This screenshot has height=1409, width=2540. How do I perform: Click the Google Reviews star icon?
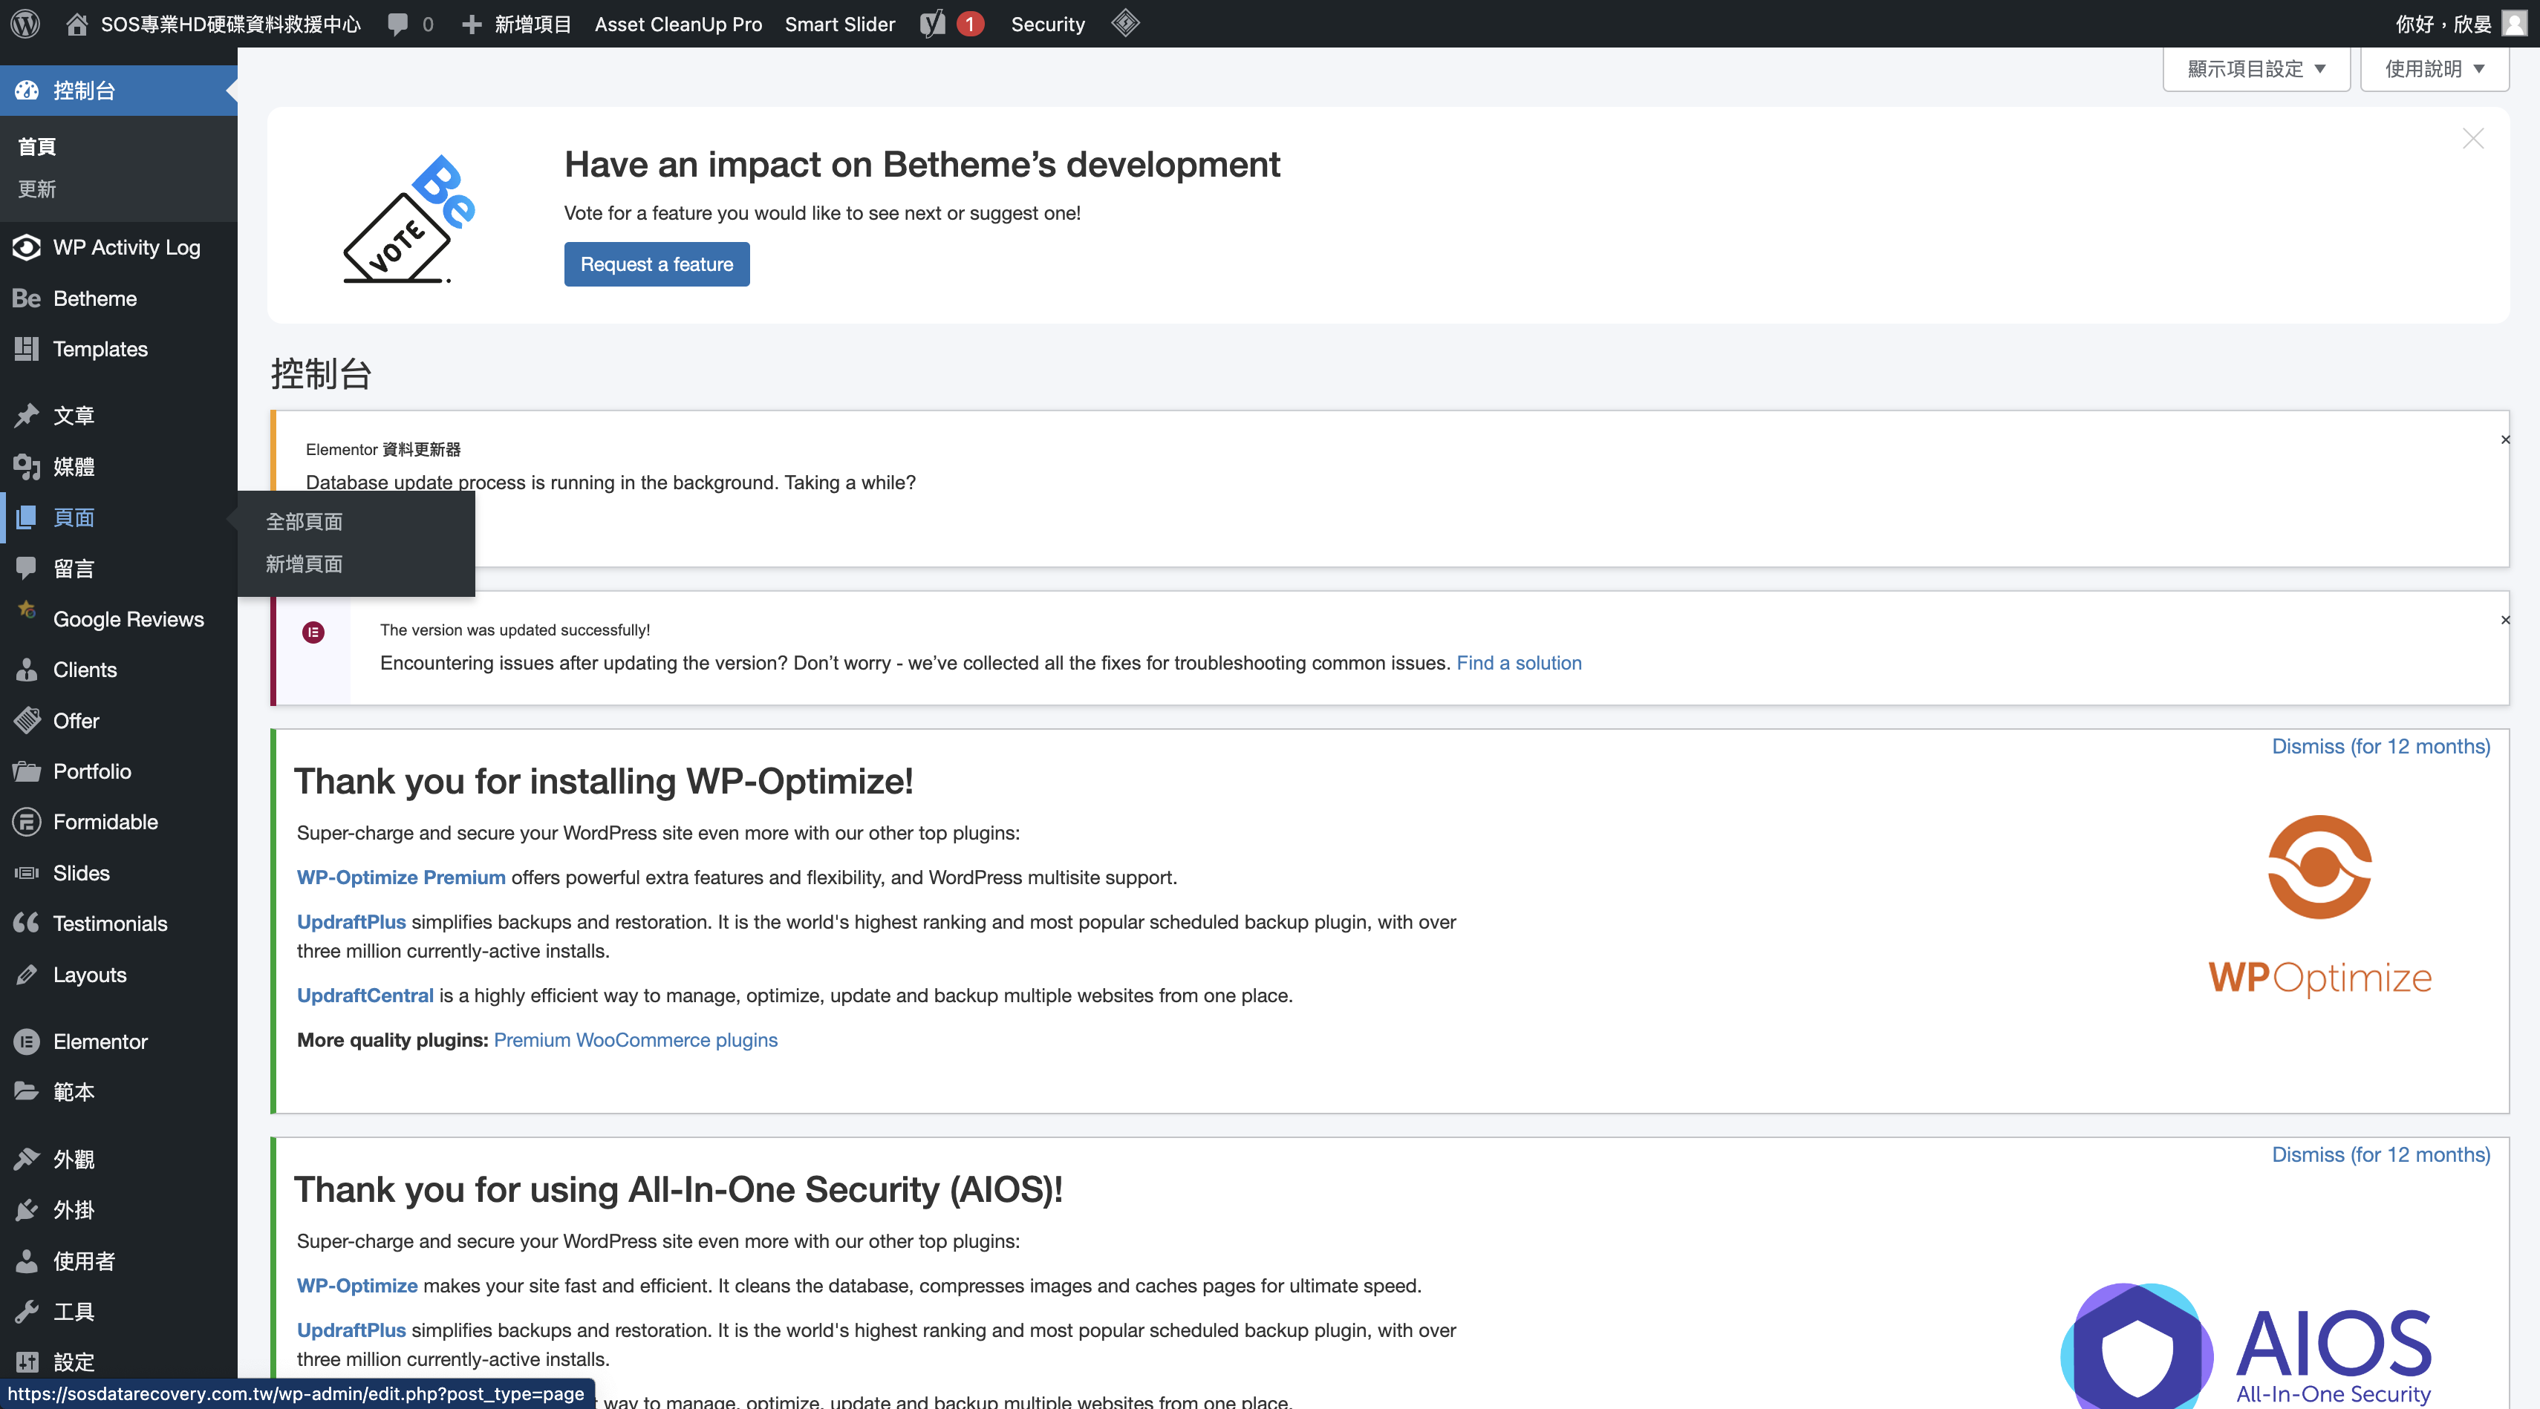(27, 612)
